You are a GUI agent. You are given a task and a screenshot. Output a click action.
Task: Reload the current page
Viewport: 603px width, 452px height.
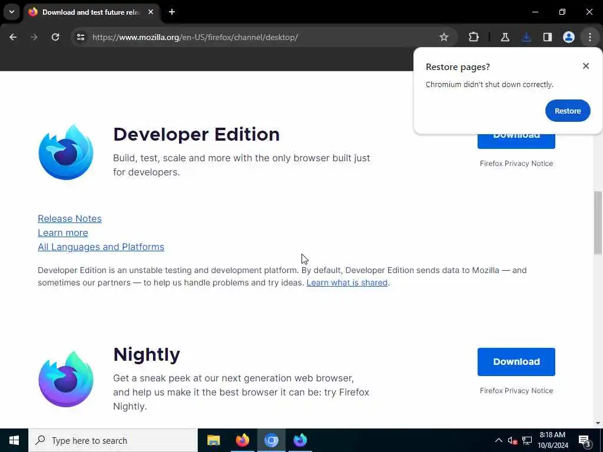point(55,37)
